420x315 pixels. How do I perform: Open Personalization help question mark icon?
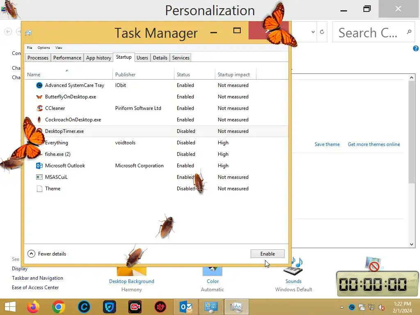(416, 48)
